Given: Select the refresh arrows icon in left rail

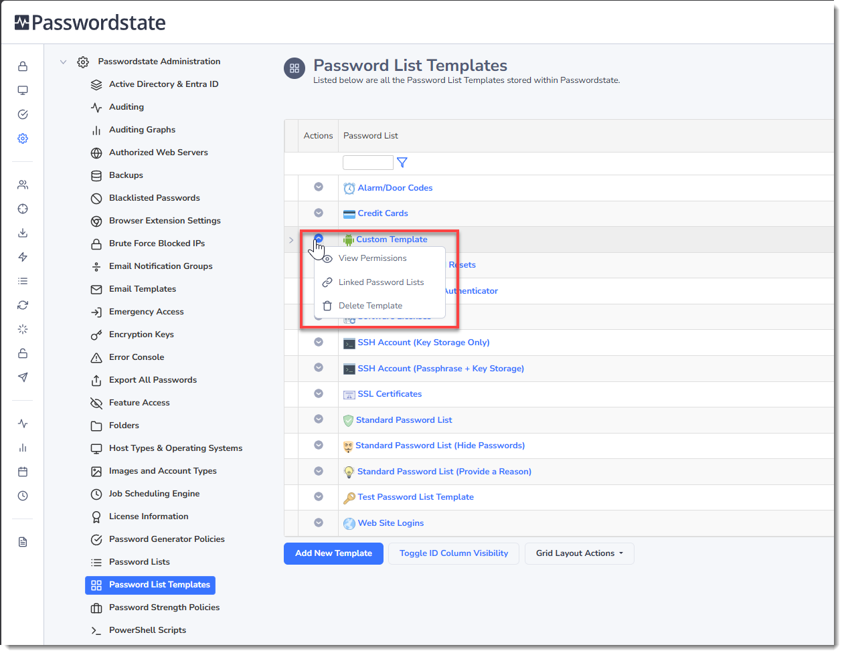Looking at the screenshot, I should [x=23, y=305].
